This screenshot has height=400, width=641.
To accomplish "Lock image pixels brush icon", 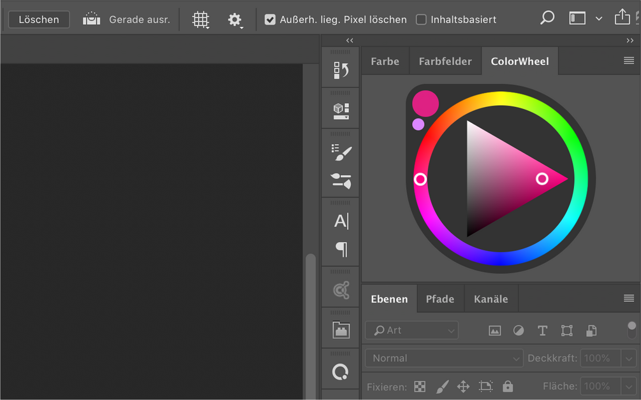I will [x=442, y=386].
